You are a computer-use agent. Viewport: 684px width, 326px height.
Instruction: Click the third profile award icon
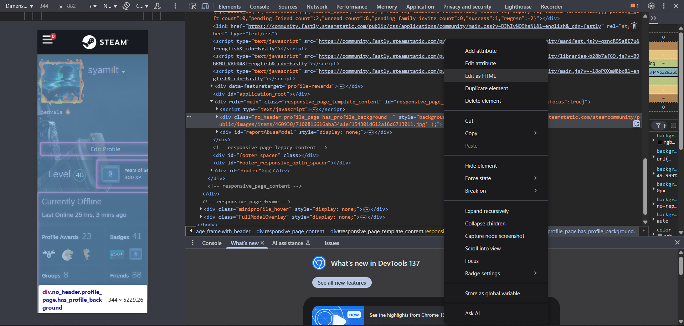tap(86, 254)
